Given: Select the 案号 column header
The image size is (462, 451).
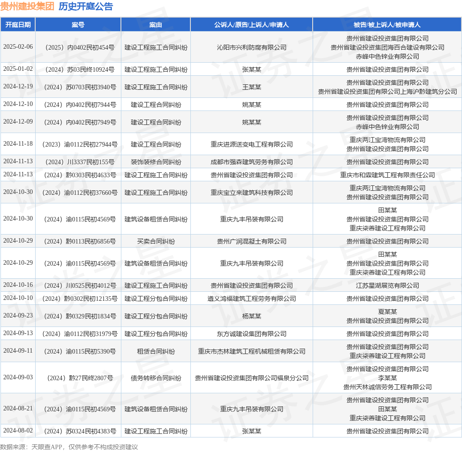Looking at the screenshot, I should pyautogui.click(x=78, y=25).
